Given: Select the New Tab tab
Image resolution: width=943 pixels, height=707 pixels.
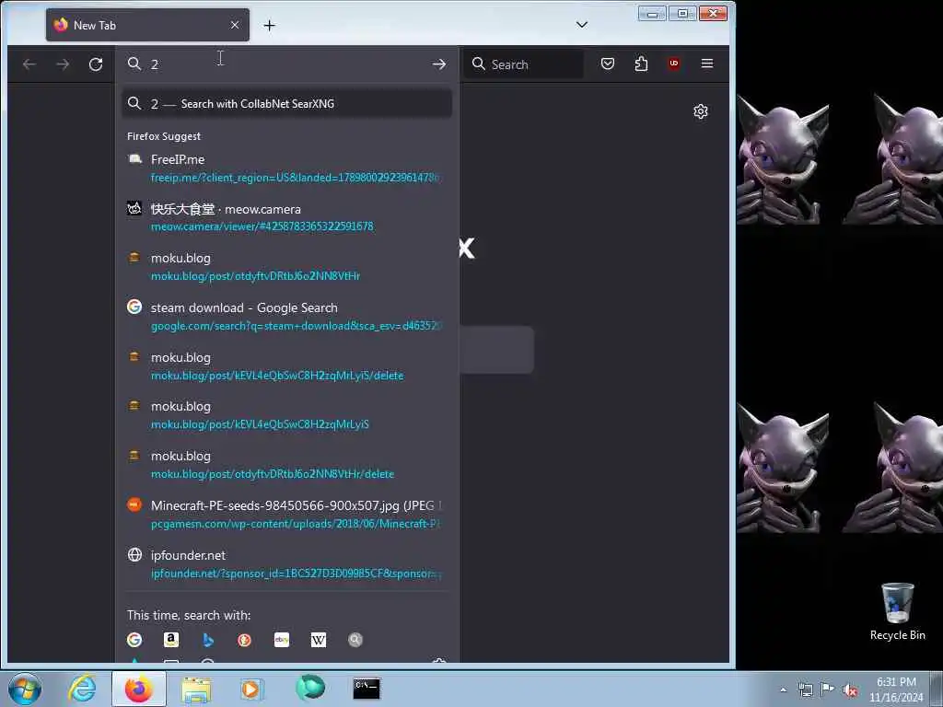Looking at the screenshot, I should tap(147, 25).
